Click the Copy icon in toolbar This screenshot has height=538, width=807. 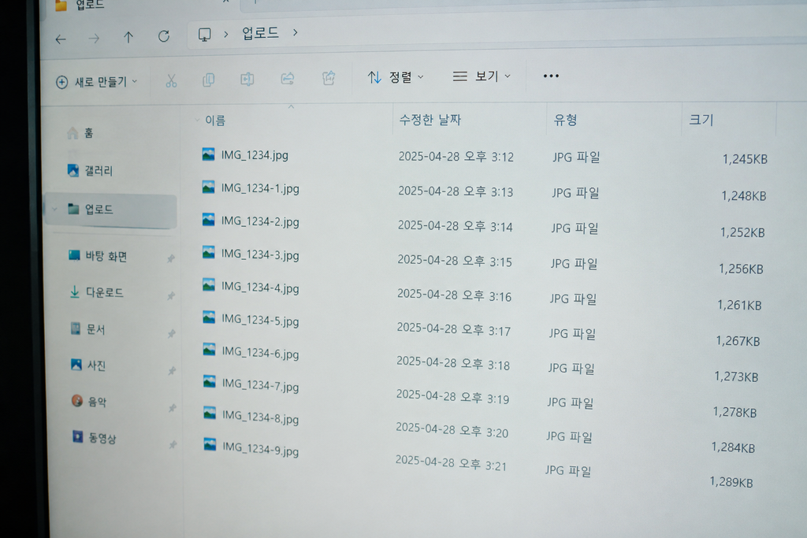pyautogui.click(x=208, y=80)
